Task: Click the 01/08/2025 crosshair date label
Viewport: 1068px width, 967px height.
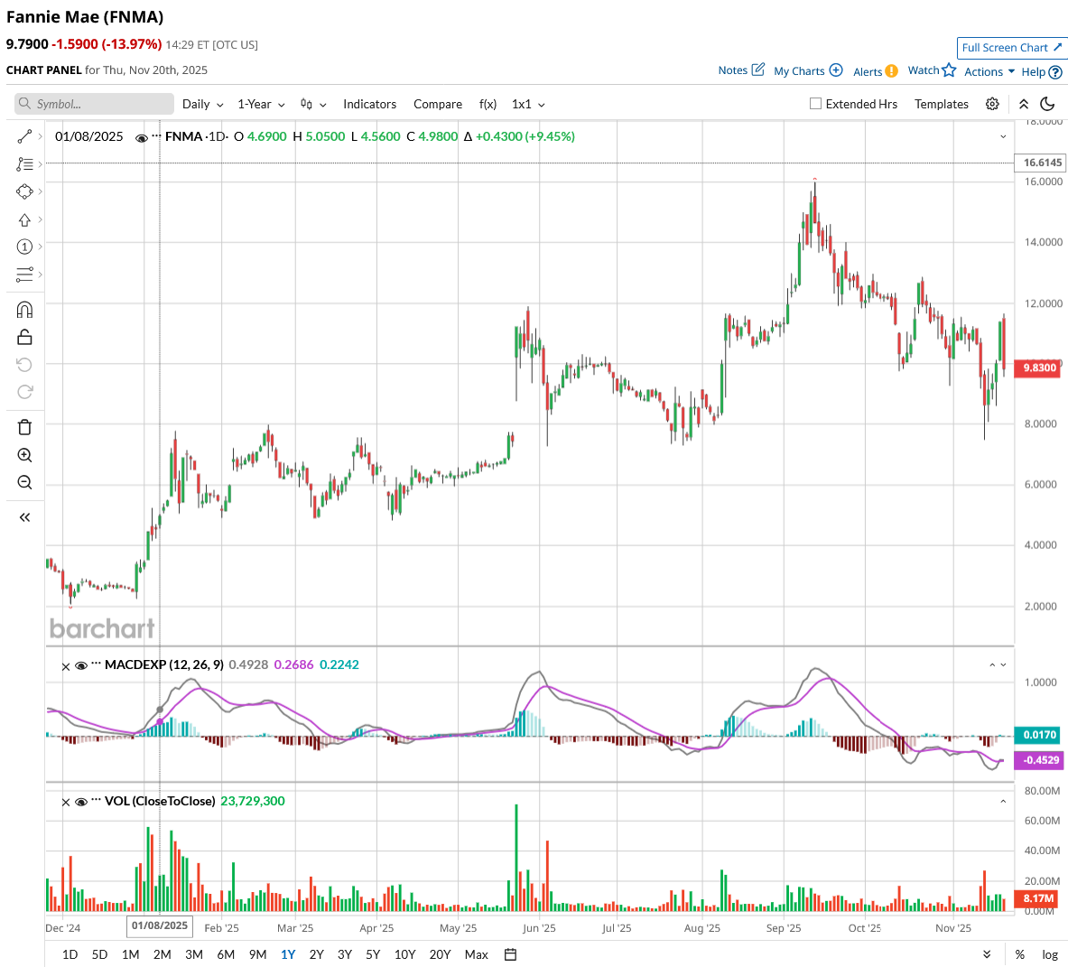Action: 160,926
